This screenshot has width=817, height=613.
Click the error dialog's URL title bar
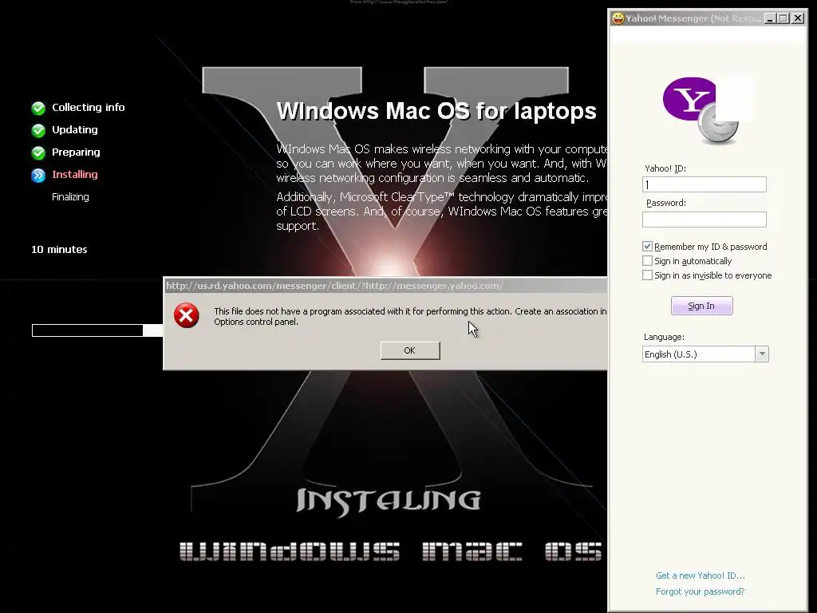click(x=385, y=286)
